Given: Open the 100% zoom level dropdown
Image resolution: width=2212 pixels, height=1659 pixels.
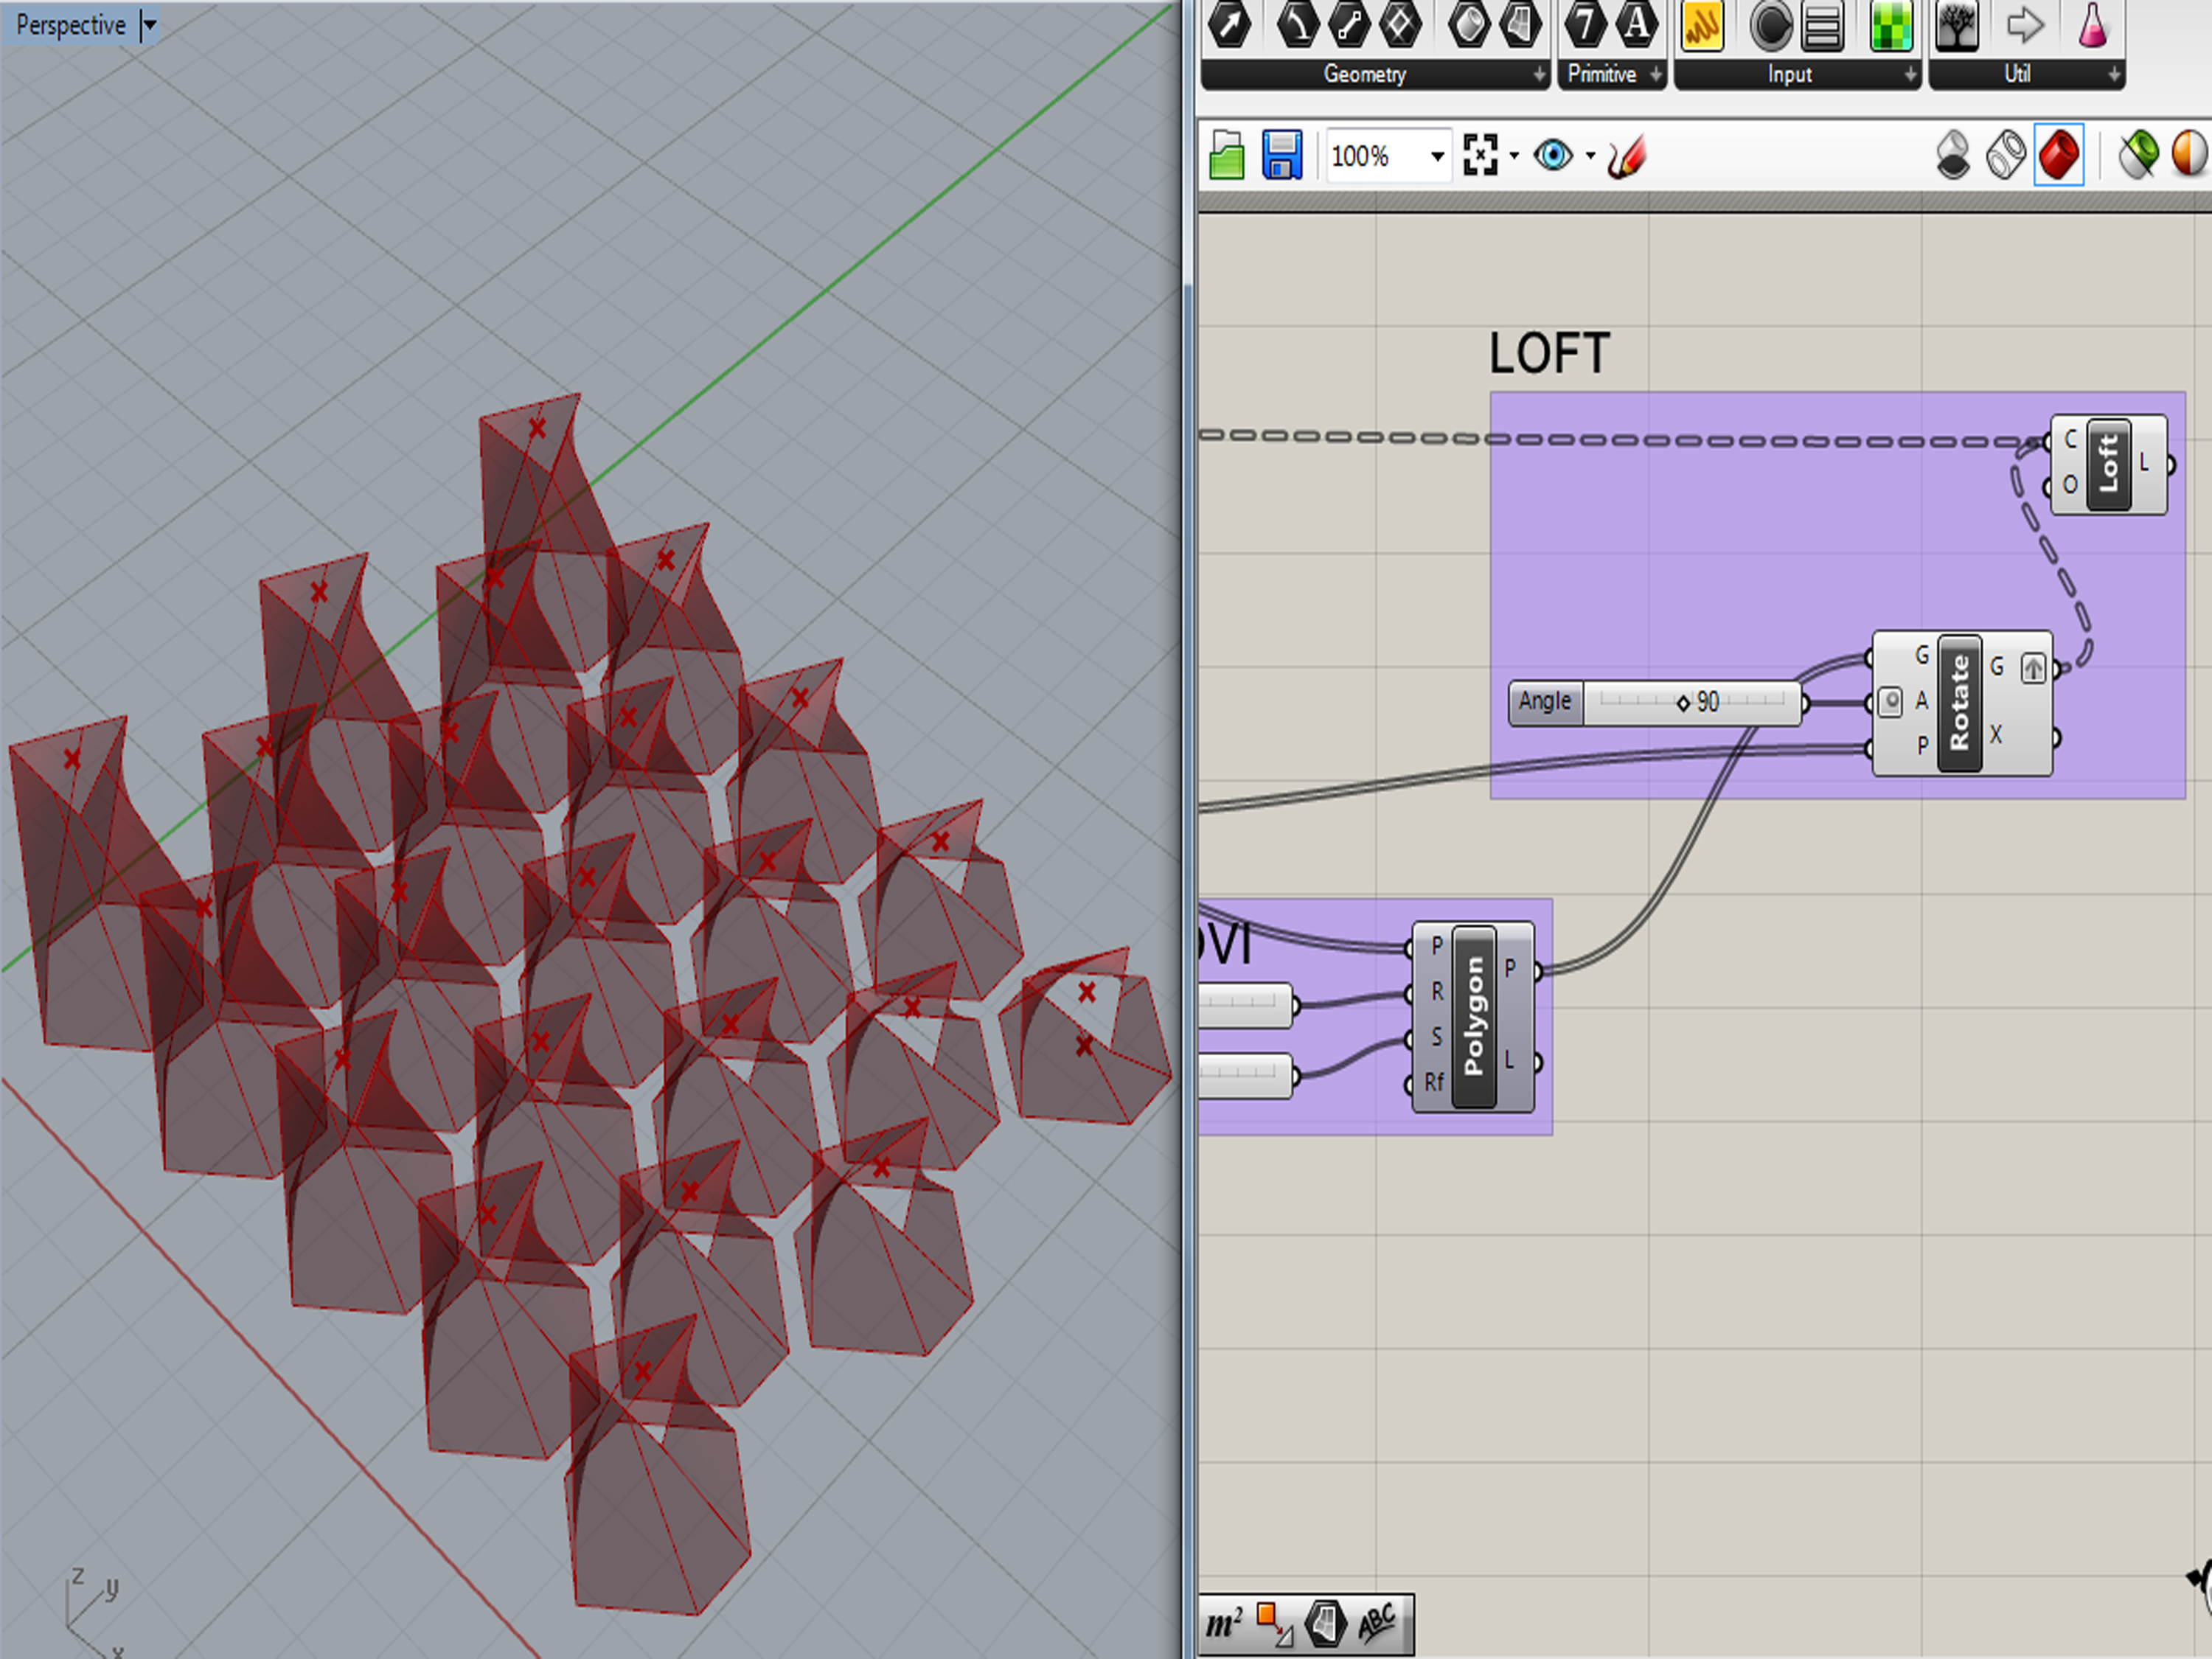Looking at the screenshot, I should 1437,156.
